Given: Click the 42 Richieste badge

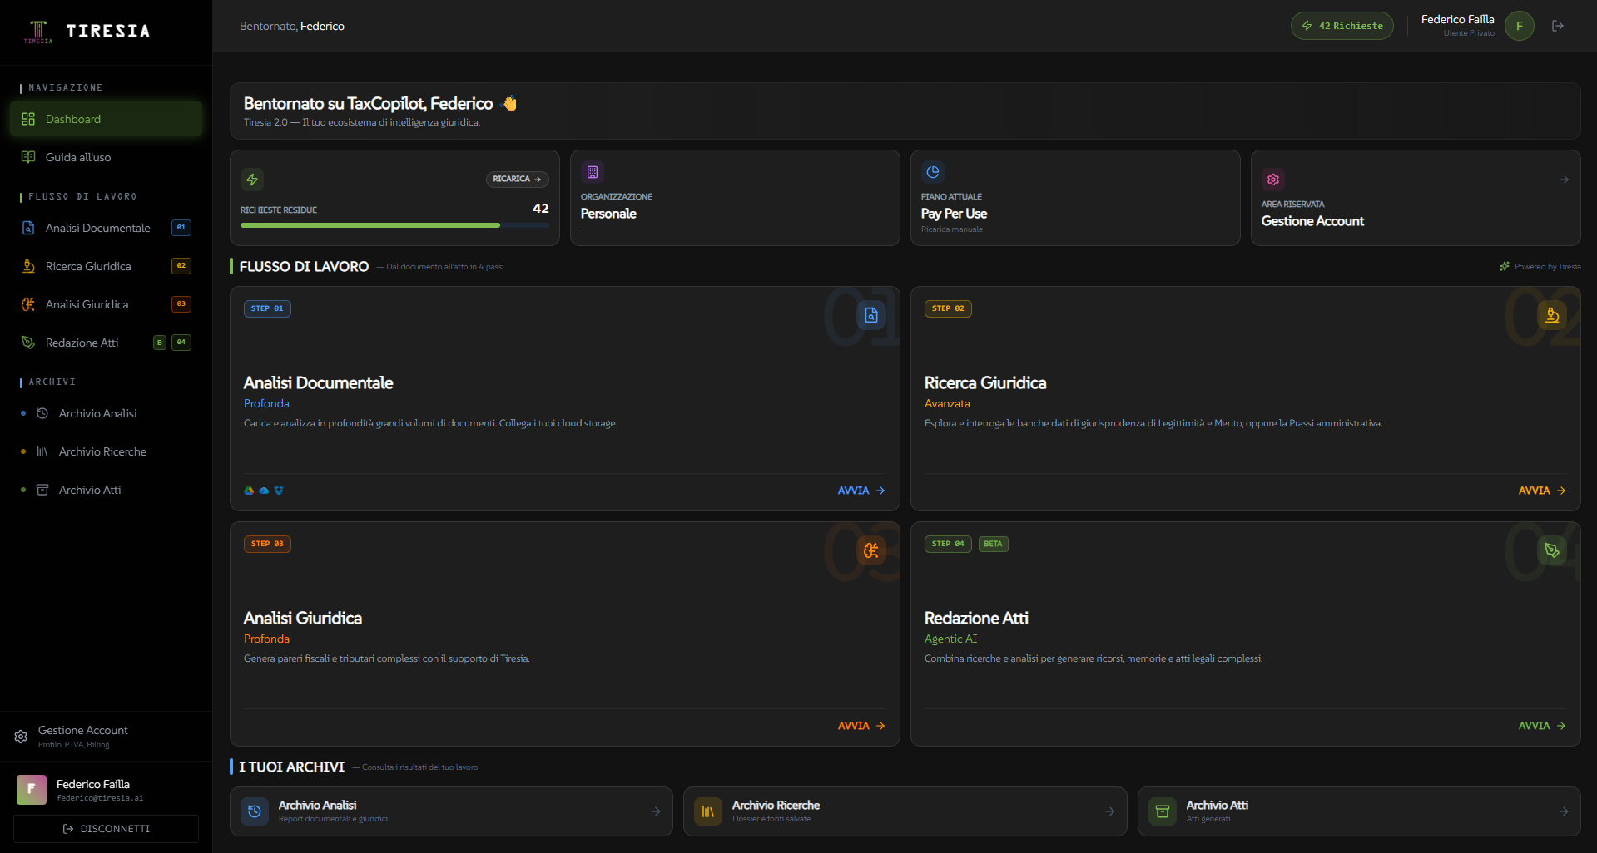Looking at the screenshot, I should coord(1342,26).
